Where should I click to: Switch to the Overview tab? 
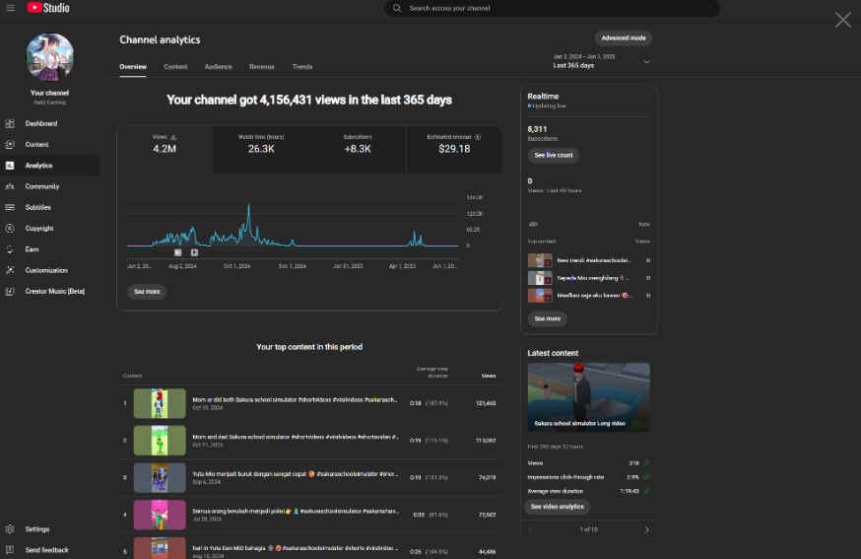tap(133, 66)
